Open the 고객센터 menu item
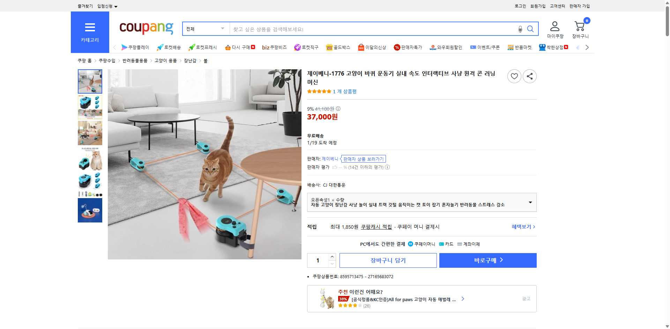This screenshot has height=329, width=670. pyautogui.click(x=557, y=6)
